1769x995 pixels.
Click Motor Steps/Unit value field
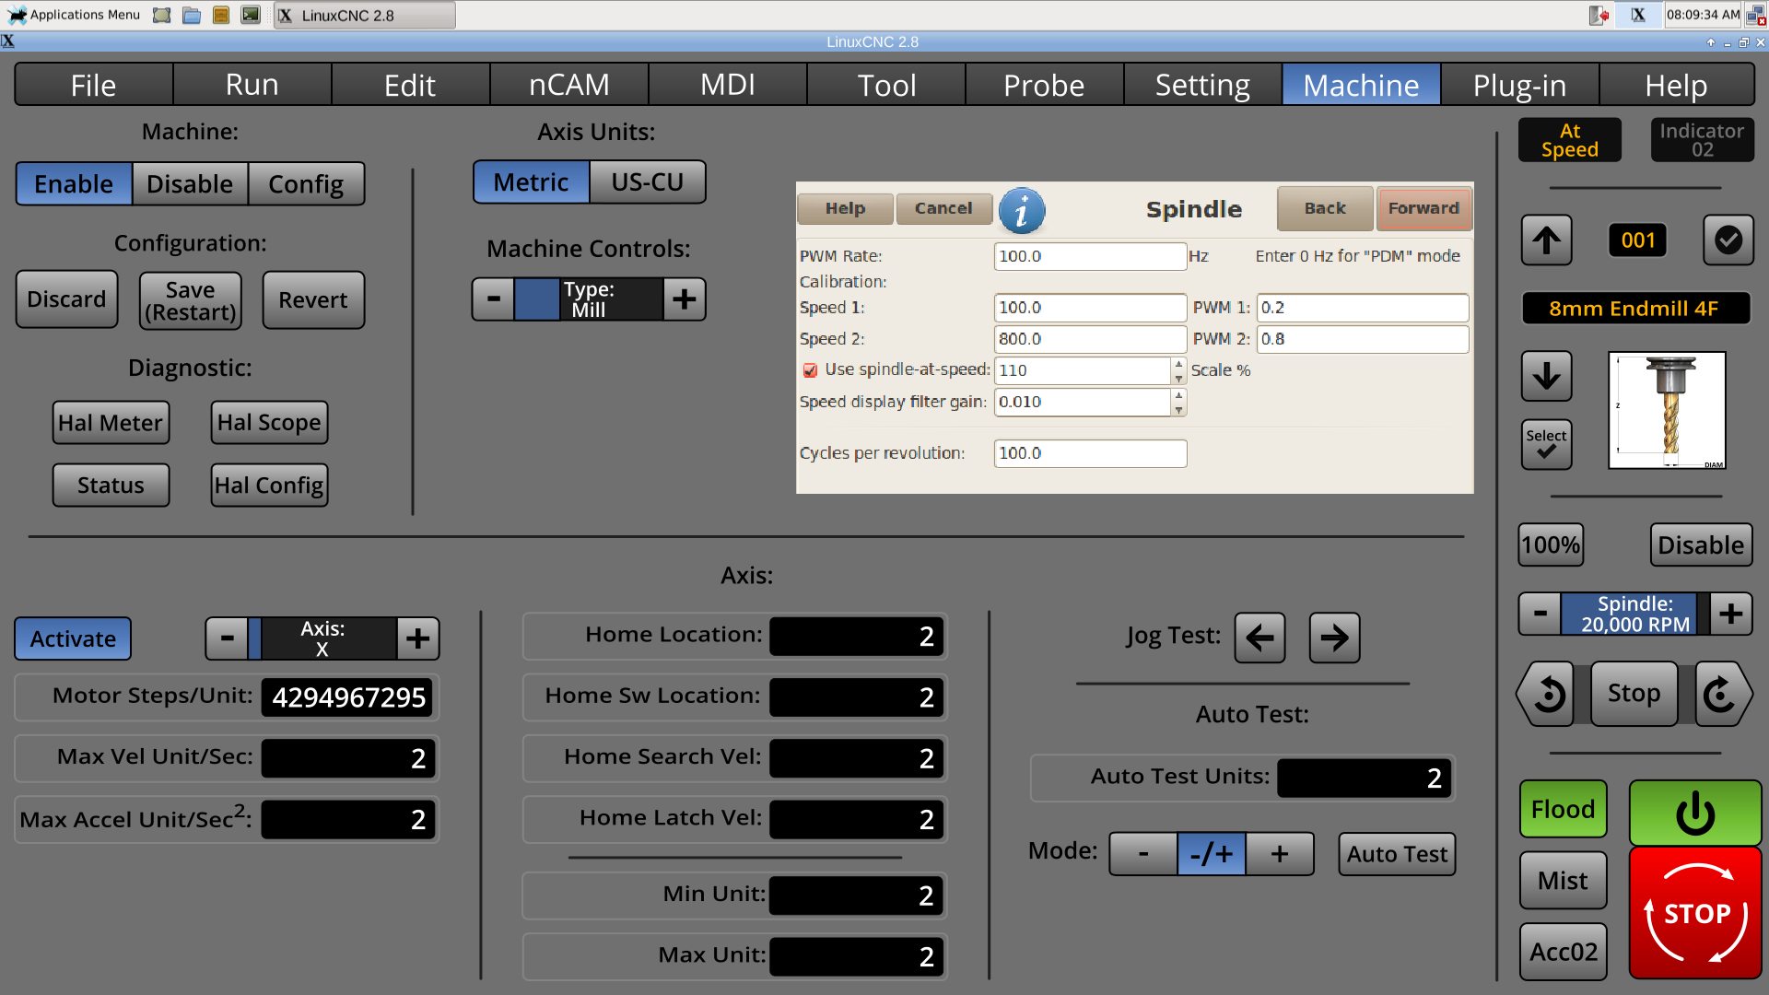[x=348, y=697]
